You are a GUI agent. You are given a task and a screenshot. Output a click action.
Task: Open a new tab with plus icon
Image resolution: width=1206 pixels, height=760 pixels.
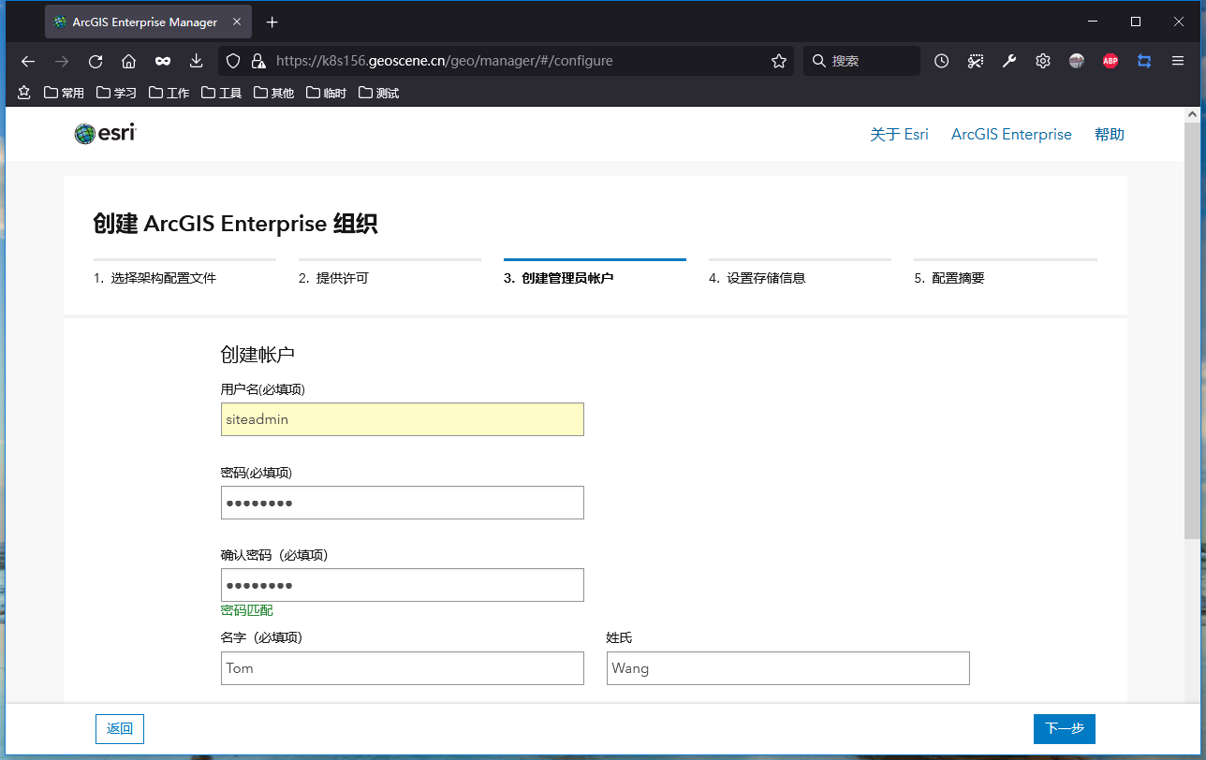click(x=272, y=22)
